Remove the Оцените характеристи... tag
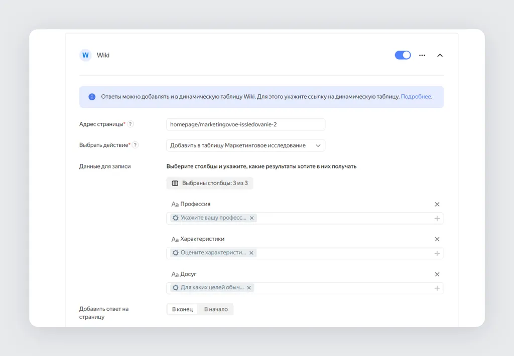 click(x=251, y=253)
